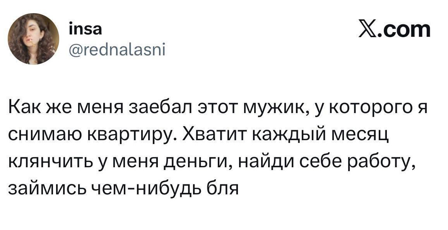Click the X logo icon
Image resolution: width=448 pixels, height=230 pixels.
coord(368,29)
